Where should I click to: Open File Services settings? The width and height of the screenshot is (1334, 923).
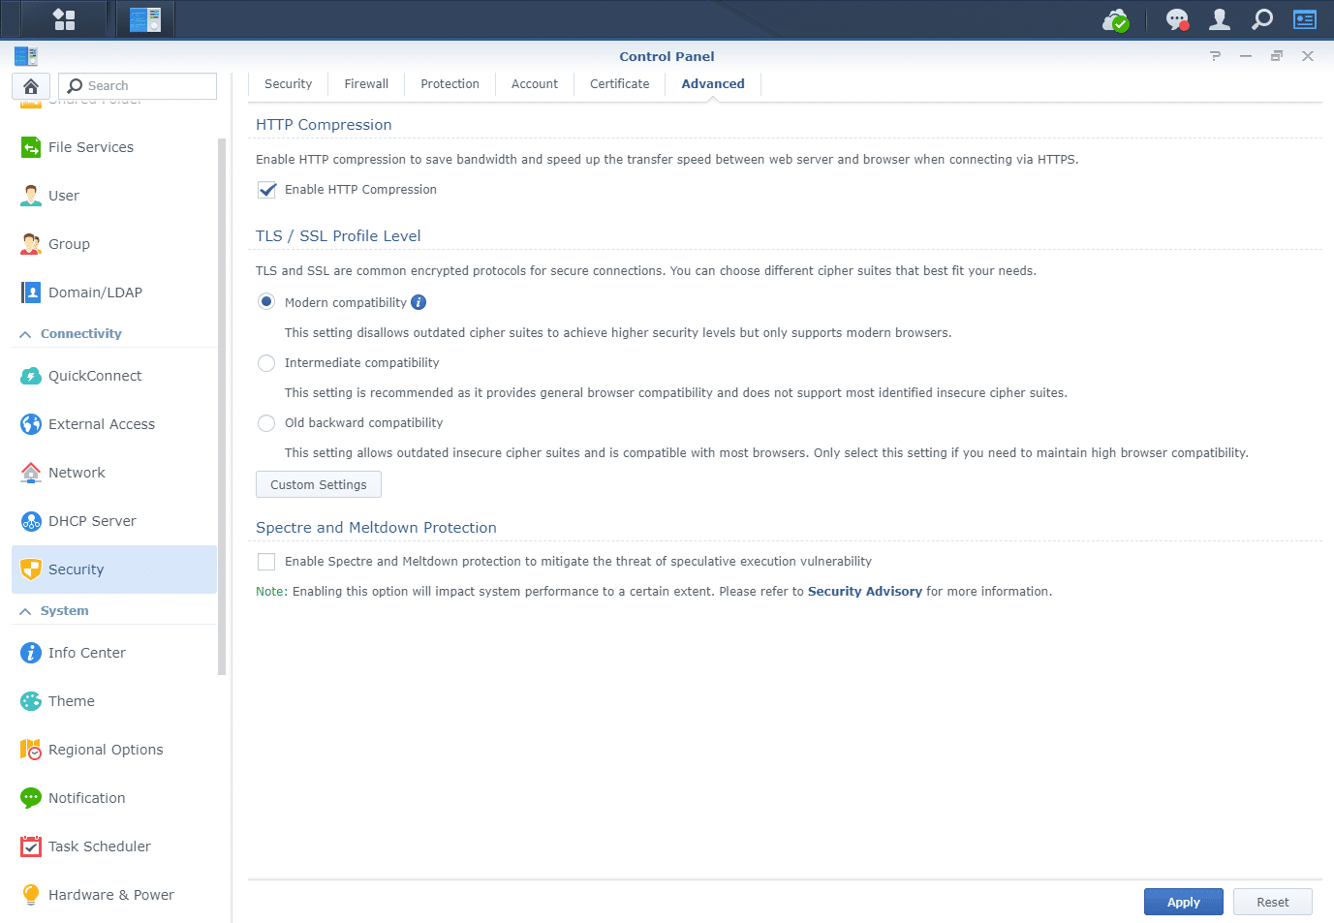pyautogui.click(x=114, y=147)
